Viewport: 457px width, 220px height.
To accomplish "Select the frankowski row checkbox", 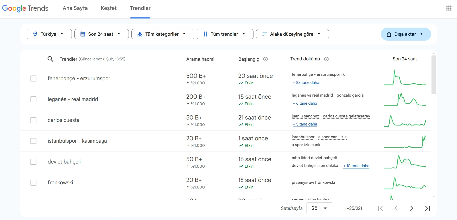I will 33,183.
